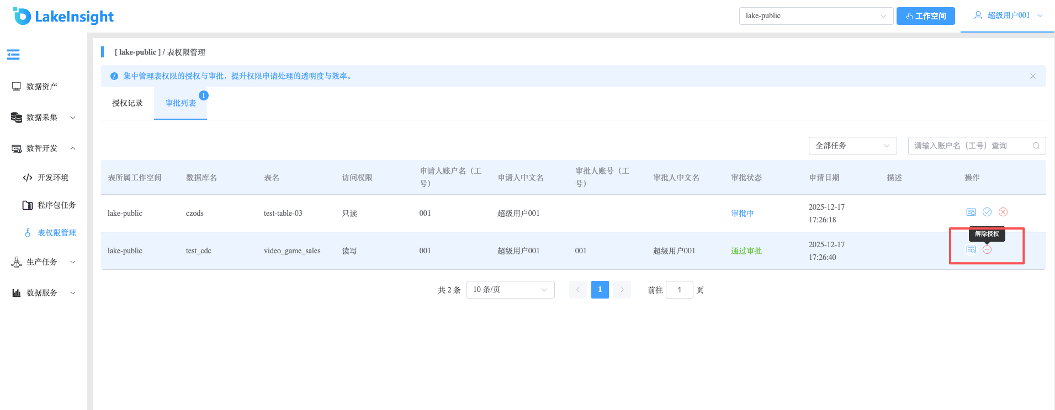
Task: Click the LakeInsight logo
Action: 63,17
